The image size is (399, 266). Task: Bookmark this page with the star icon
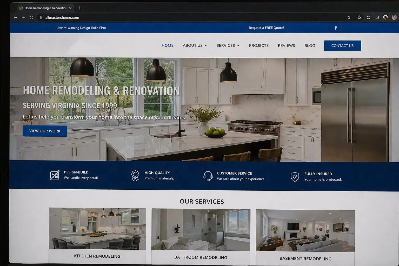[x=349, y=17]
